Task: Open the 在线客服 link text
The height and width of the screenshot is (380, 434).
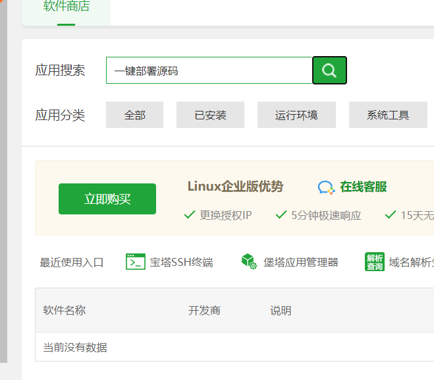Action: [x=364, y=187]
